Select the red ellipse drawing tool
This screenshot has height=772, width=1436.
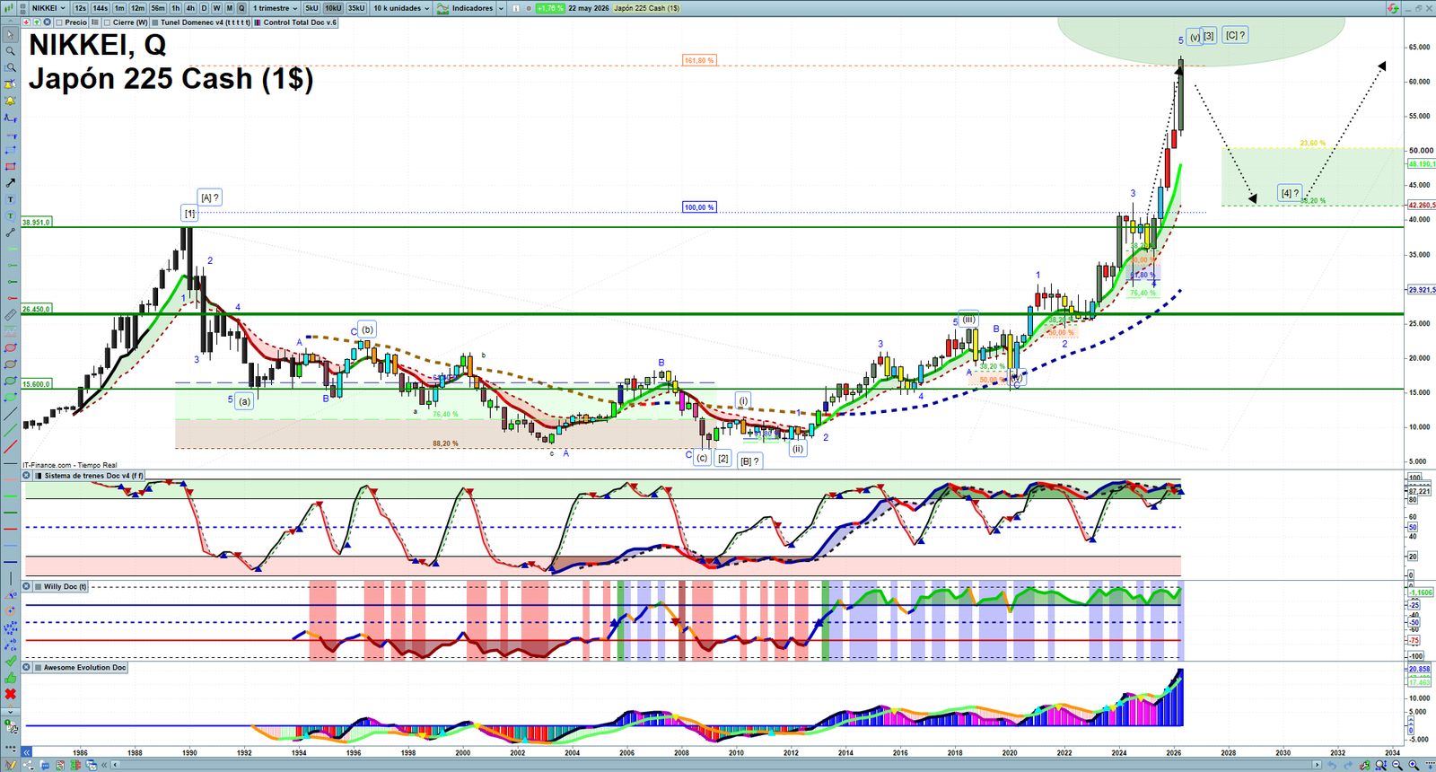(11, 348)
